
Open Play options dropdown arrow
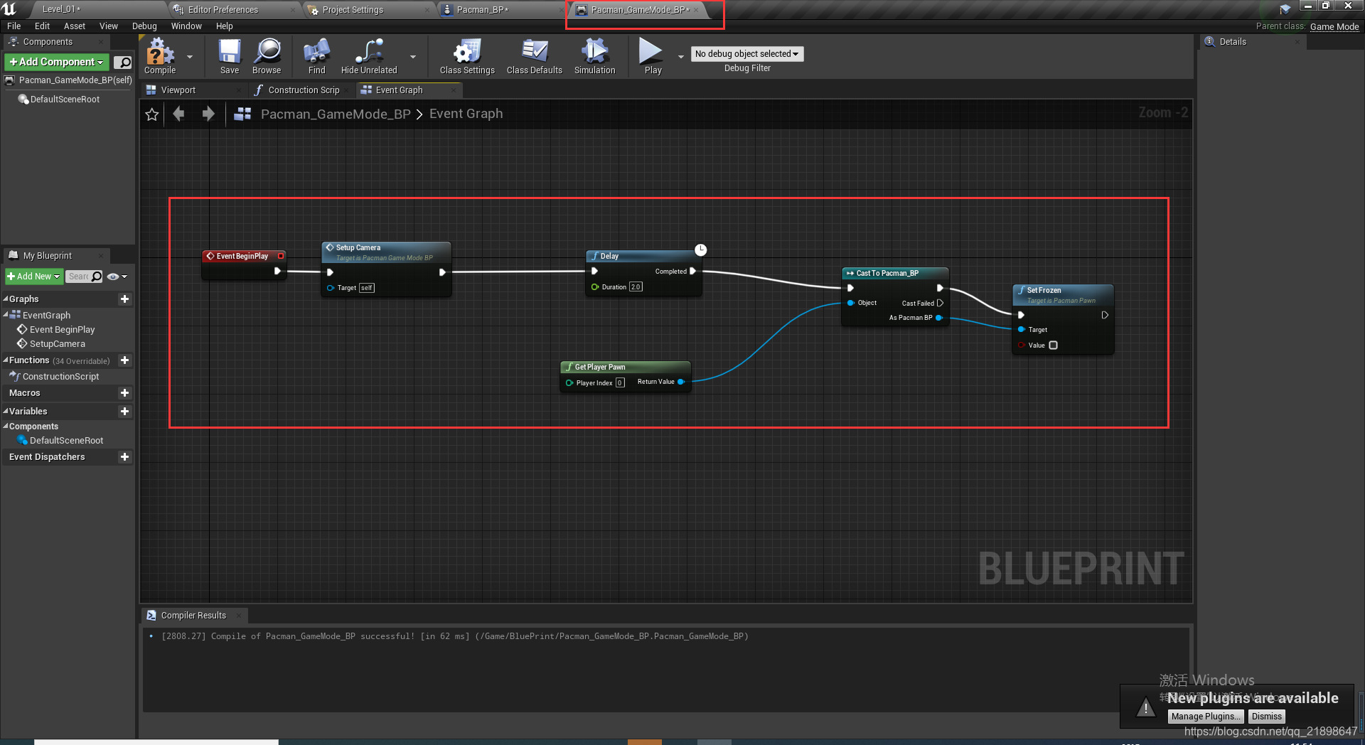680,56
